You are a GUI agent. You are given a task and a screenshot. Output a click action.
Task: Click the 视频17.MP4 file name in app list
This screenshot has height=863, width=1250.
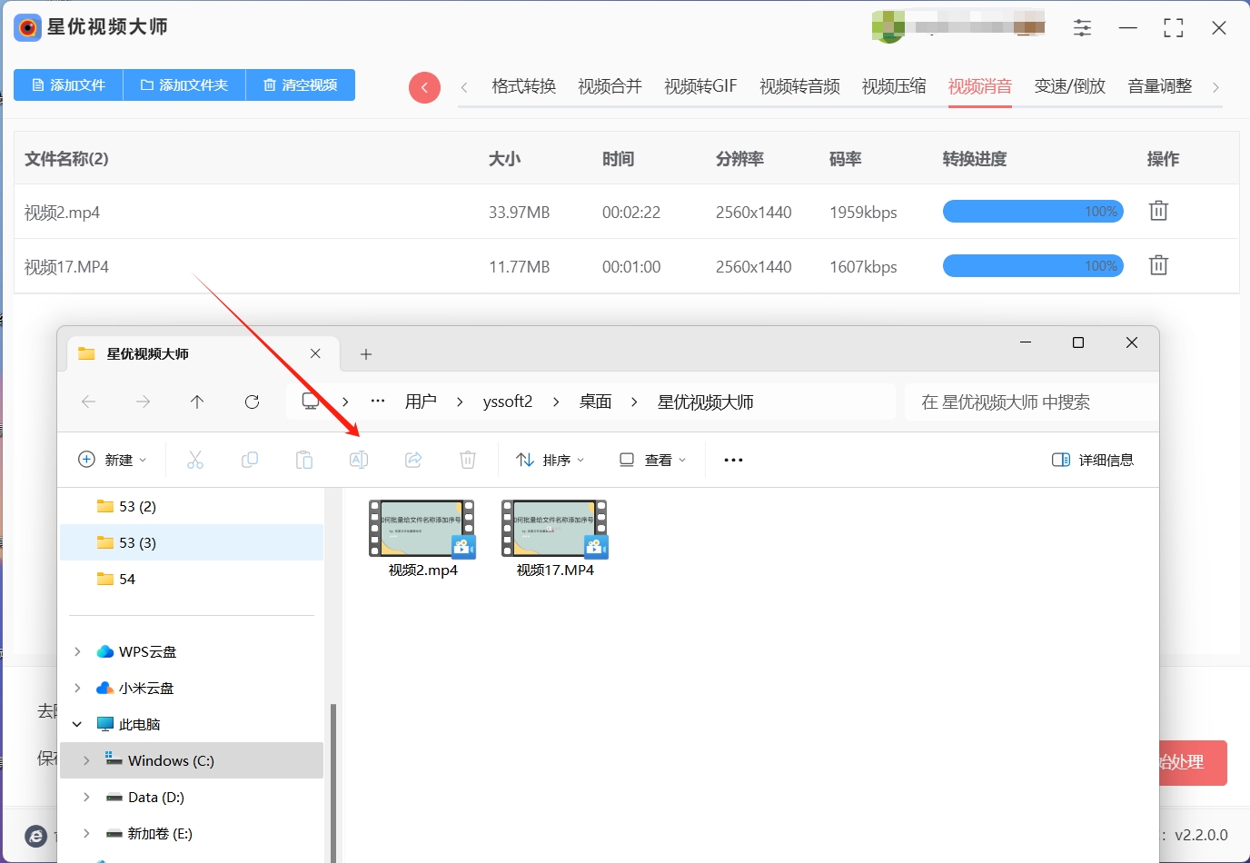pyautogui.click(x=66, y=267)
